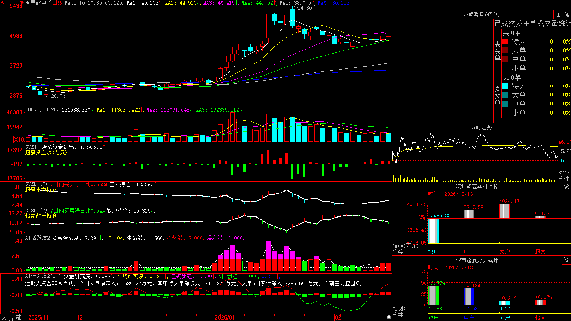This screenshot has width=571, height=321.
Task: Click the 超赢资金流(万元) label
Action: click(46, 152)
